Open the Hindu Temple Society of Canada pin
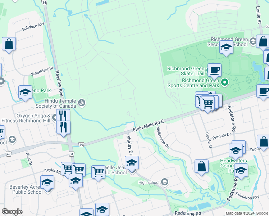 (x=82, y=103)
